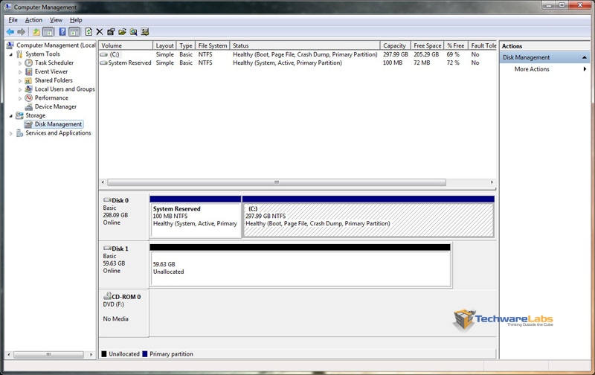Click the Refresh toolbar icon

point(89,32)
